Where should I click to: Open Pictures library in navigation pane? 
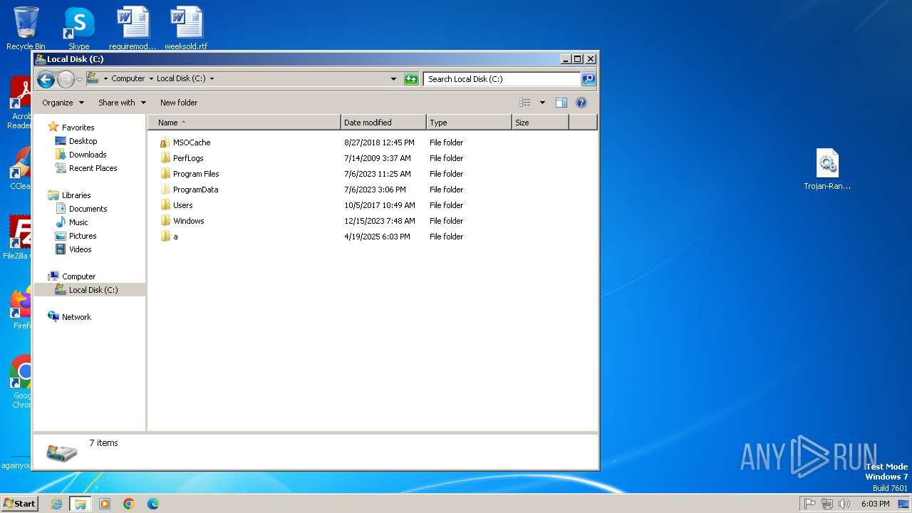click(x=76, y=236)
